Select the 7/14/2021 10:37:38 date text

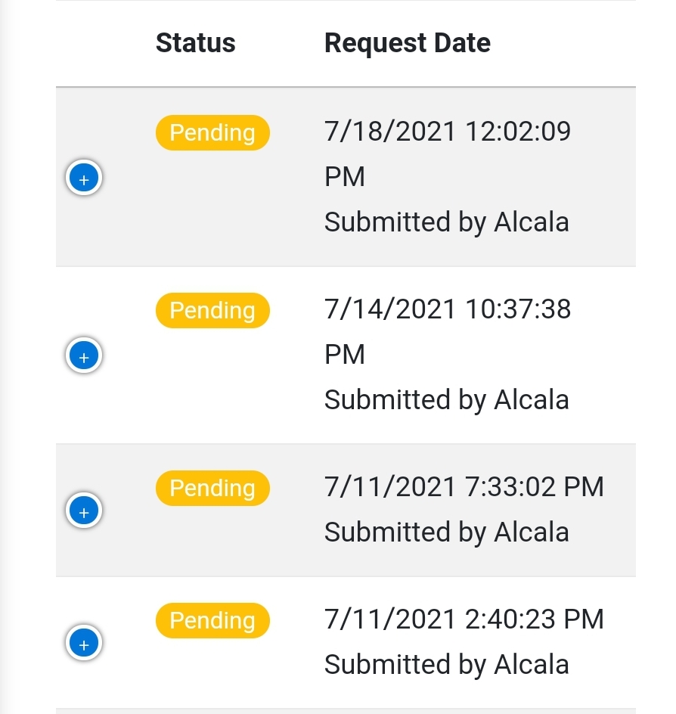(448, 309)
